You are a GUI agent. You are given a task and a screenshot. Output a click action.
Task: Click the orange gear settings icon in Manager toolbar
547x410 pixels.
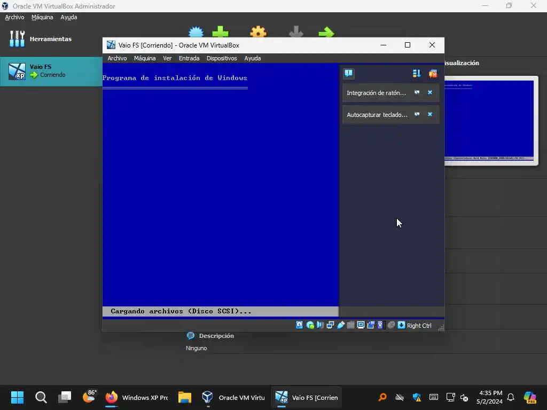coord(258,32)
